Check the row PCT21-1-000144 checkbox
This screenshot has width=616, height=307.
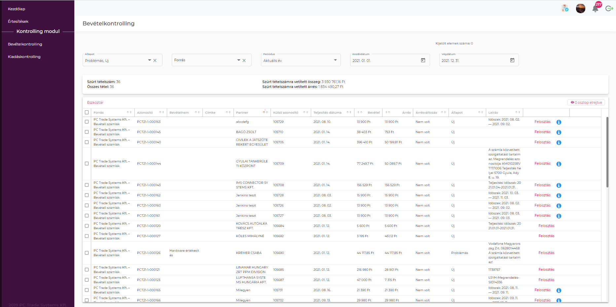tap(87, 164)
